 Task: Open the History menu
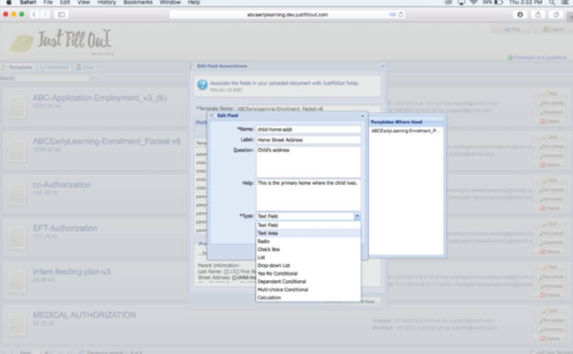106,2
